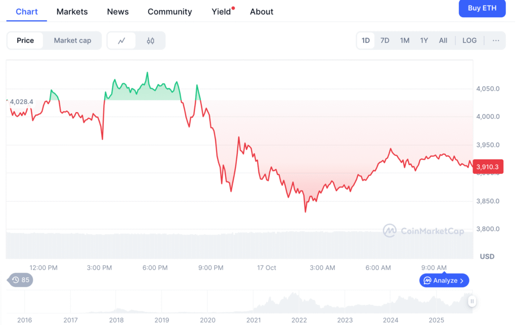Select the 7D time range
Screen dimensions: 518x325
click(x=385, y=40)
